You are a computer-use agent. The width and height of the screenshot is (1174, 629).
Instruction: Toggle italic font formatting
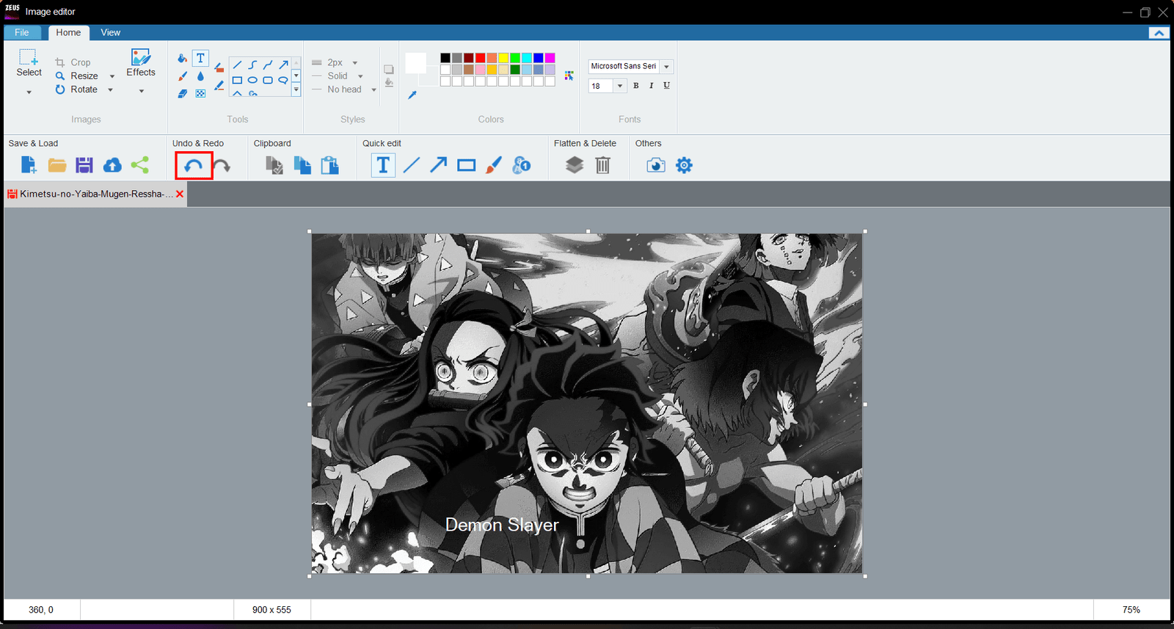[x=652, y=86]
